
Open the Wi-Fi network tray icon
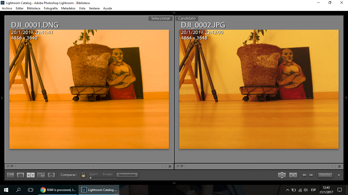point(300,190)
